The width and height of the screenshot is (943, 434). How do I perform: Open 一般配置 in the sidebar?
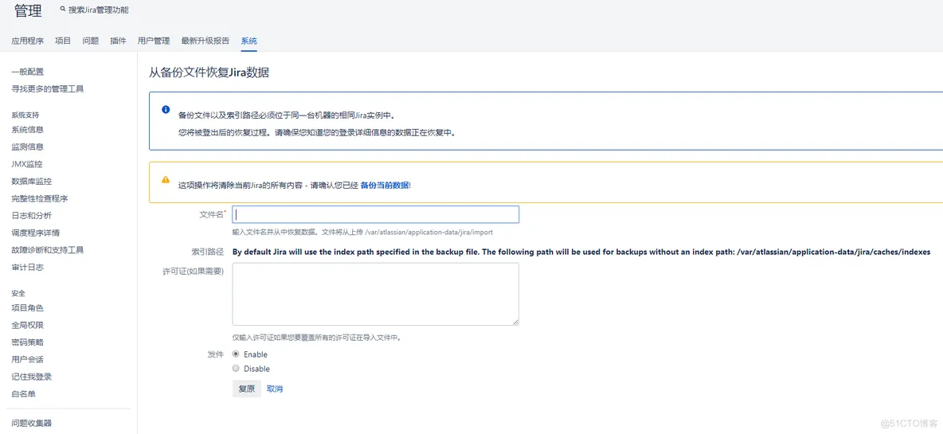[x=28, y=72]
